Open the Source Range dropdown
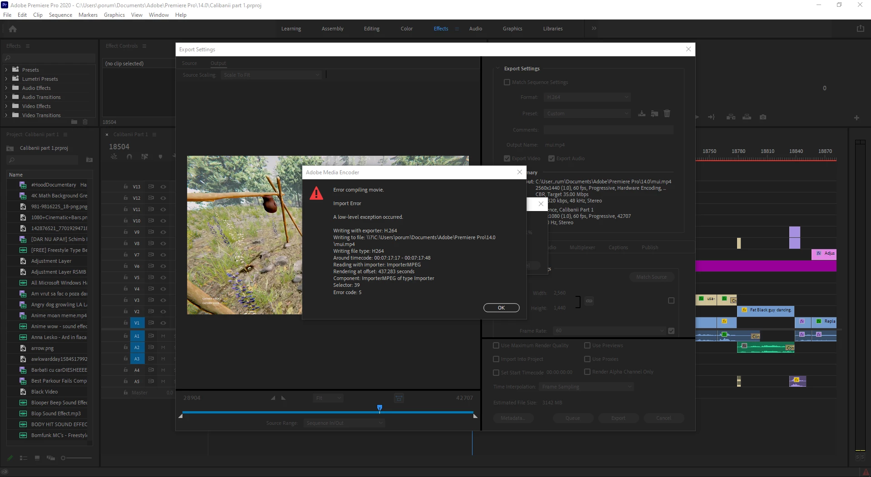Screen dimensions: 871x477 [344, 423]
